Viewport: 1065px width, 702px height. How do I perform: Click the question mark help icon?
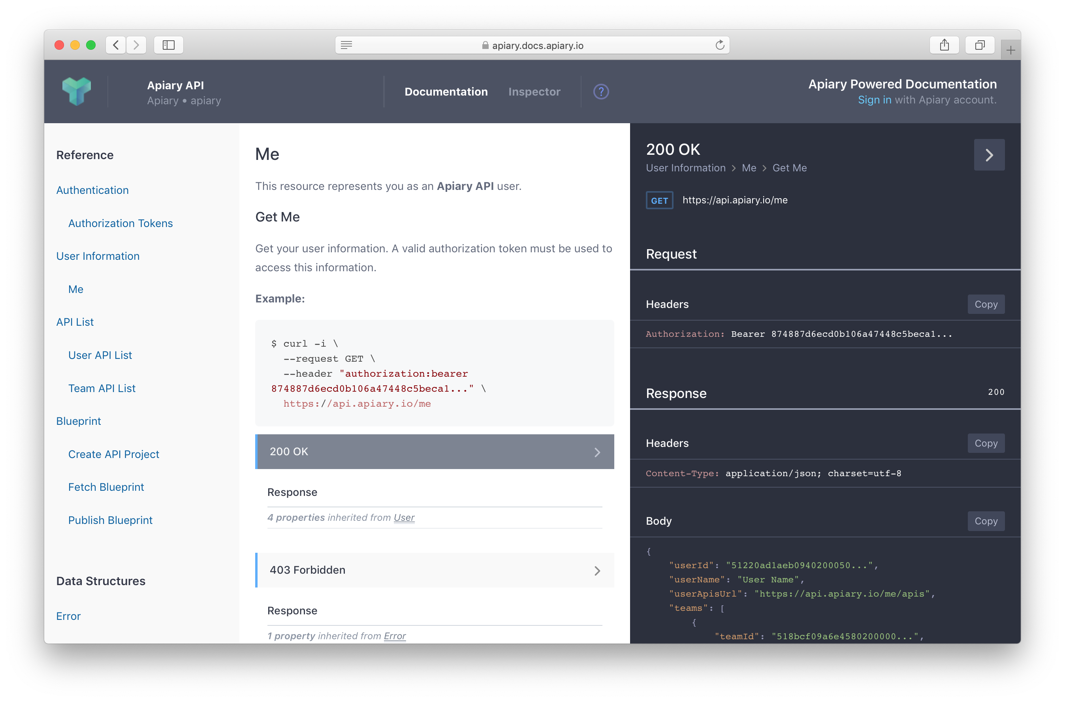coord(602,92)
